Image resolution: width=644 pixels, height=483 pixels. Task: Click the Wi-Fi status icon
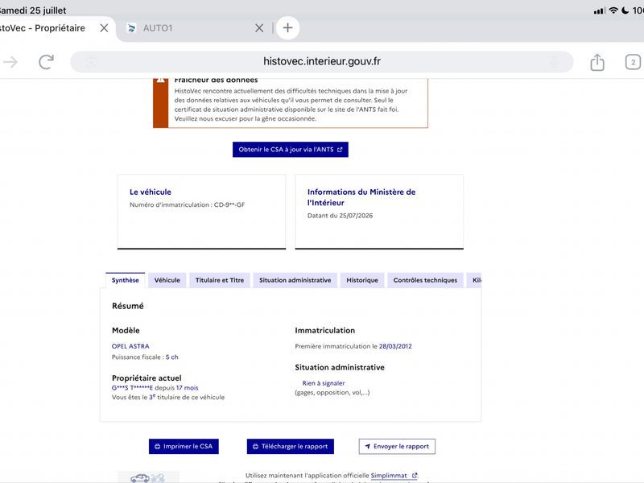613,10
